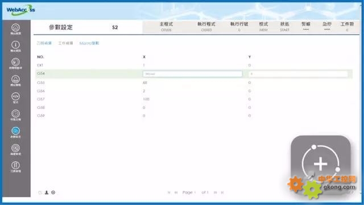Select the G57 row
The height and width of the screenshot is (205, 364).
[x=194, y=99]
